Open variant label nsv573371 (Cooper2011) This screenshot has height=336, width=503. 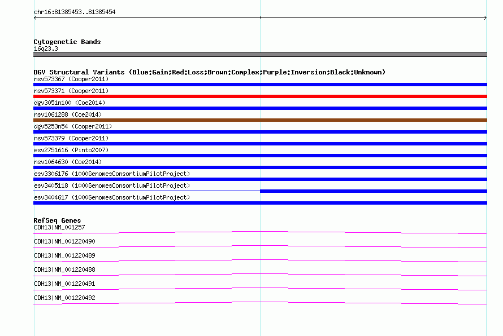pos(71,91)
